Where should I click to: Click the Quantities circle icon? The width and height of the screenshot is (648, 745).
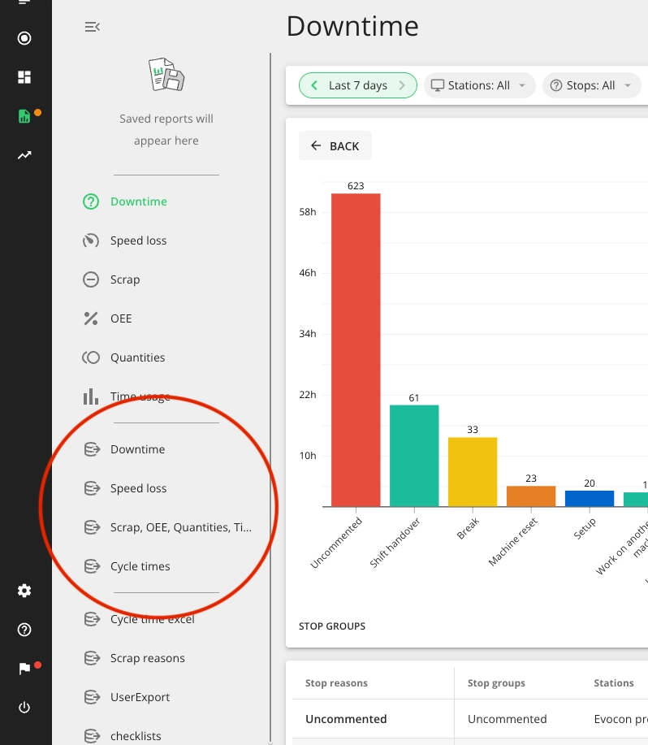tap(91, 357)
